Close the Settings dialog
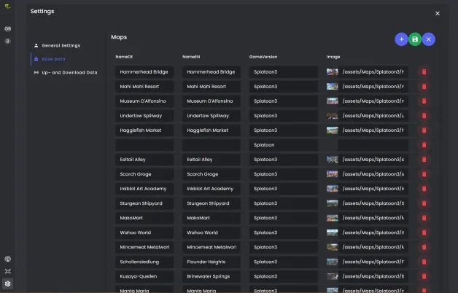 438,13
